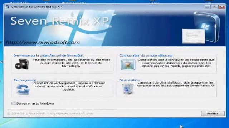The width and height of the screenshot is (229, 128).
Task: Open the http://www.niwradsoft.com banner link
Action: (x=43, y=42)
